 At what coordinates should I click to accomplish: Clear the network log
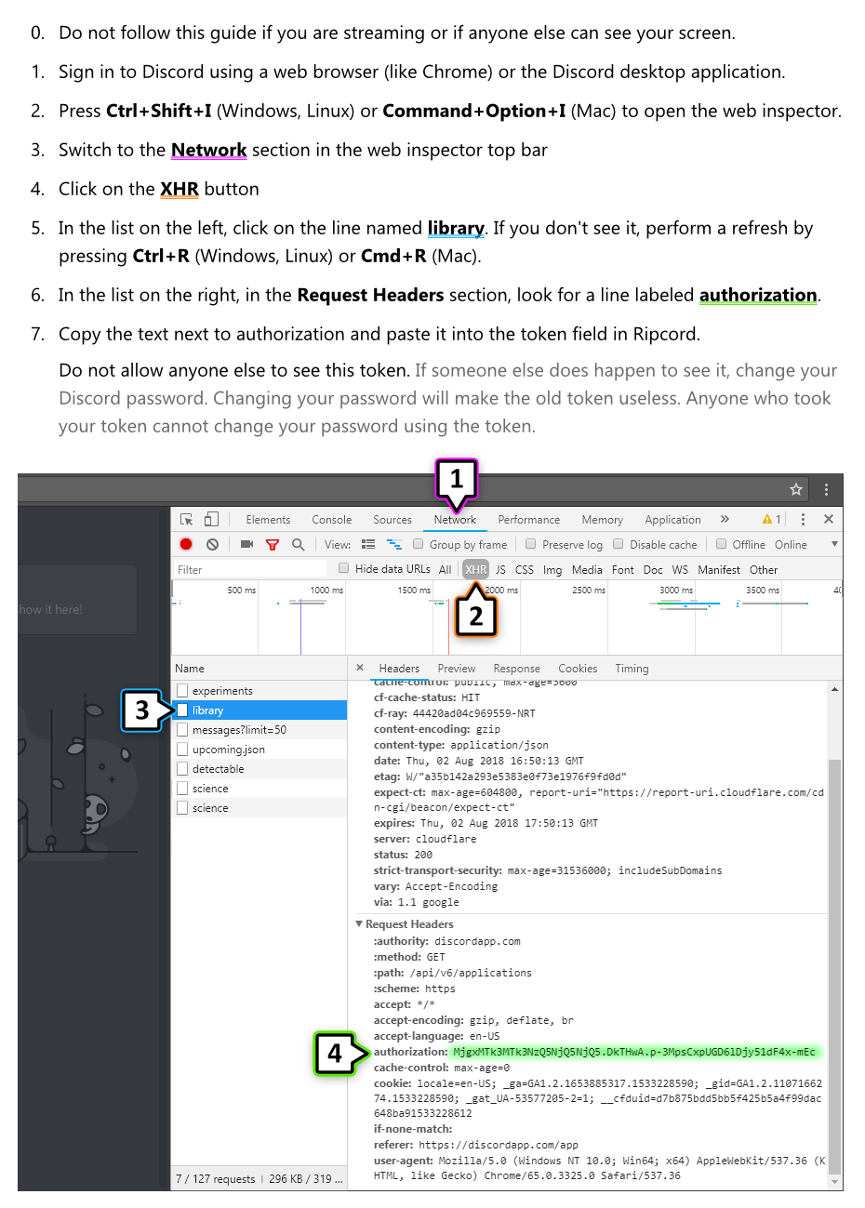point(213,544)
